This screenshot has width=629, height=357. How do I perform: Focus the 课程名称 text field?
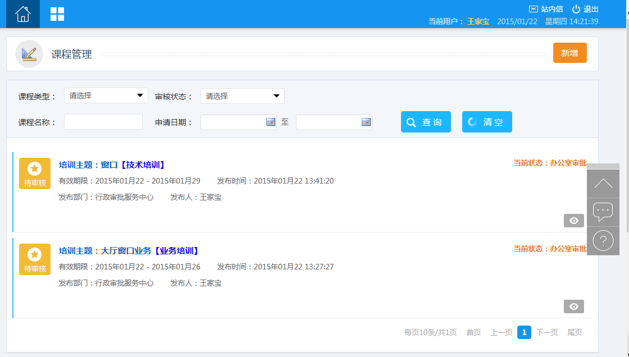click(103, 122)
